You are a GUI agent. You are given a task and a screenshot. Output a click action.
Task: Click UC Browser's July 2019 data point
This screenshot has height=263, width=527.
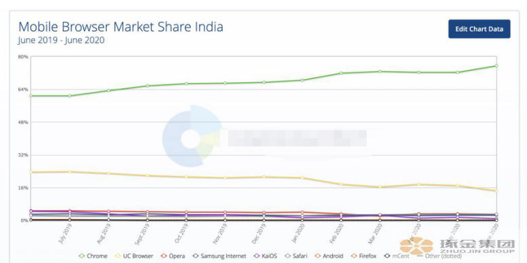pyautogui.click(x=69, y=171)
